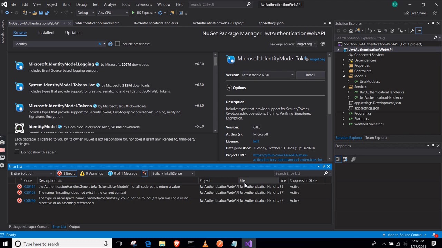The height and width of the screenshot is (248, 442).
Task: Open Microsoft Edge from taskbar
Action: coord(148,244)
